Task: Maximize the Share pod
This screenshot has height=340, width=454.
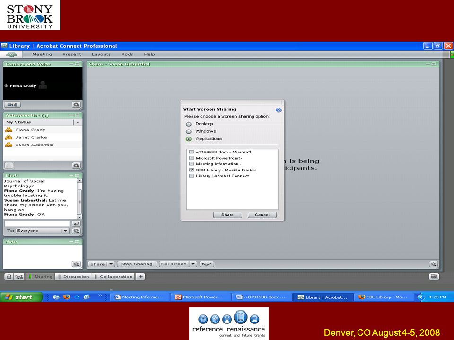Action: coord(434,64)
